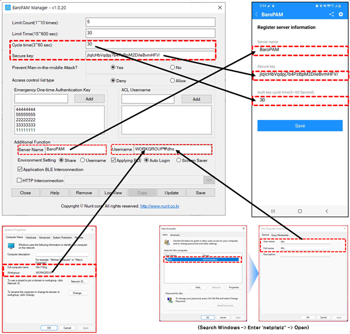The image size is (350, 334).
Task: Tap the blue Save button on phone
Action: tap(300, 126)
